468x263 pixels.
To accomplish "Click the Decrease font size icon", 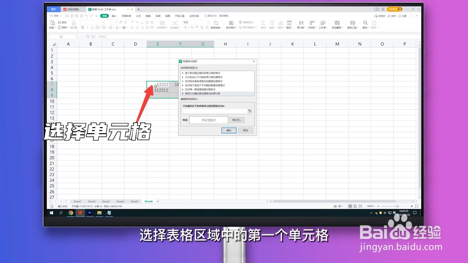I will tap(125, 23).
